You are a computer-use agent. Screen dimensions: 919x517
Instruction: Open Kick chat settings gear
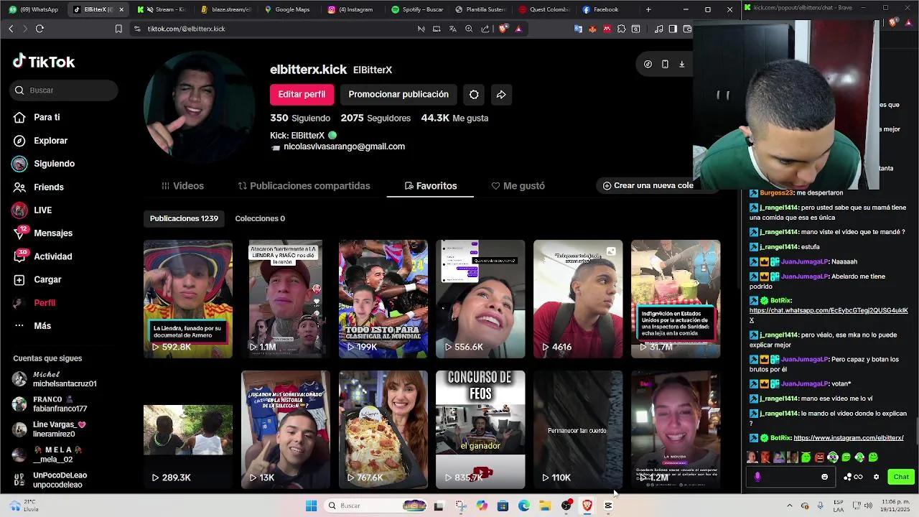coord(876,477)
